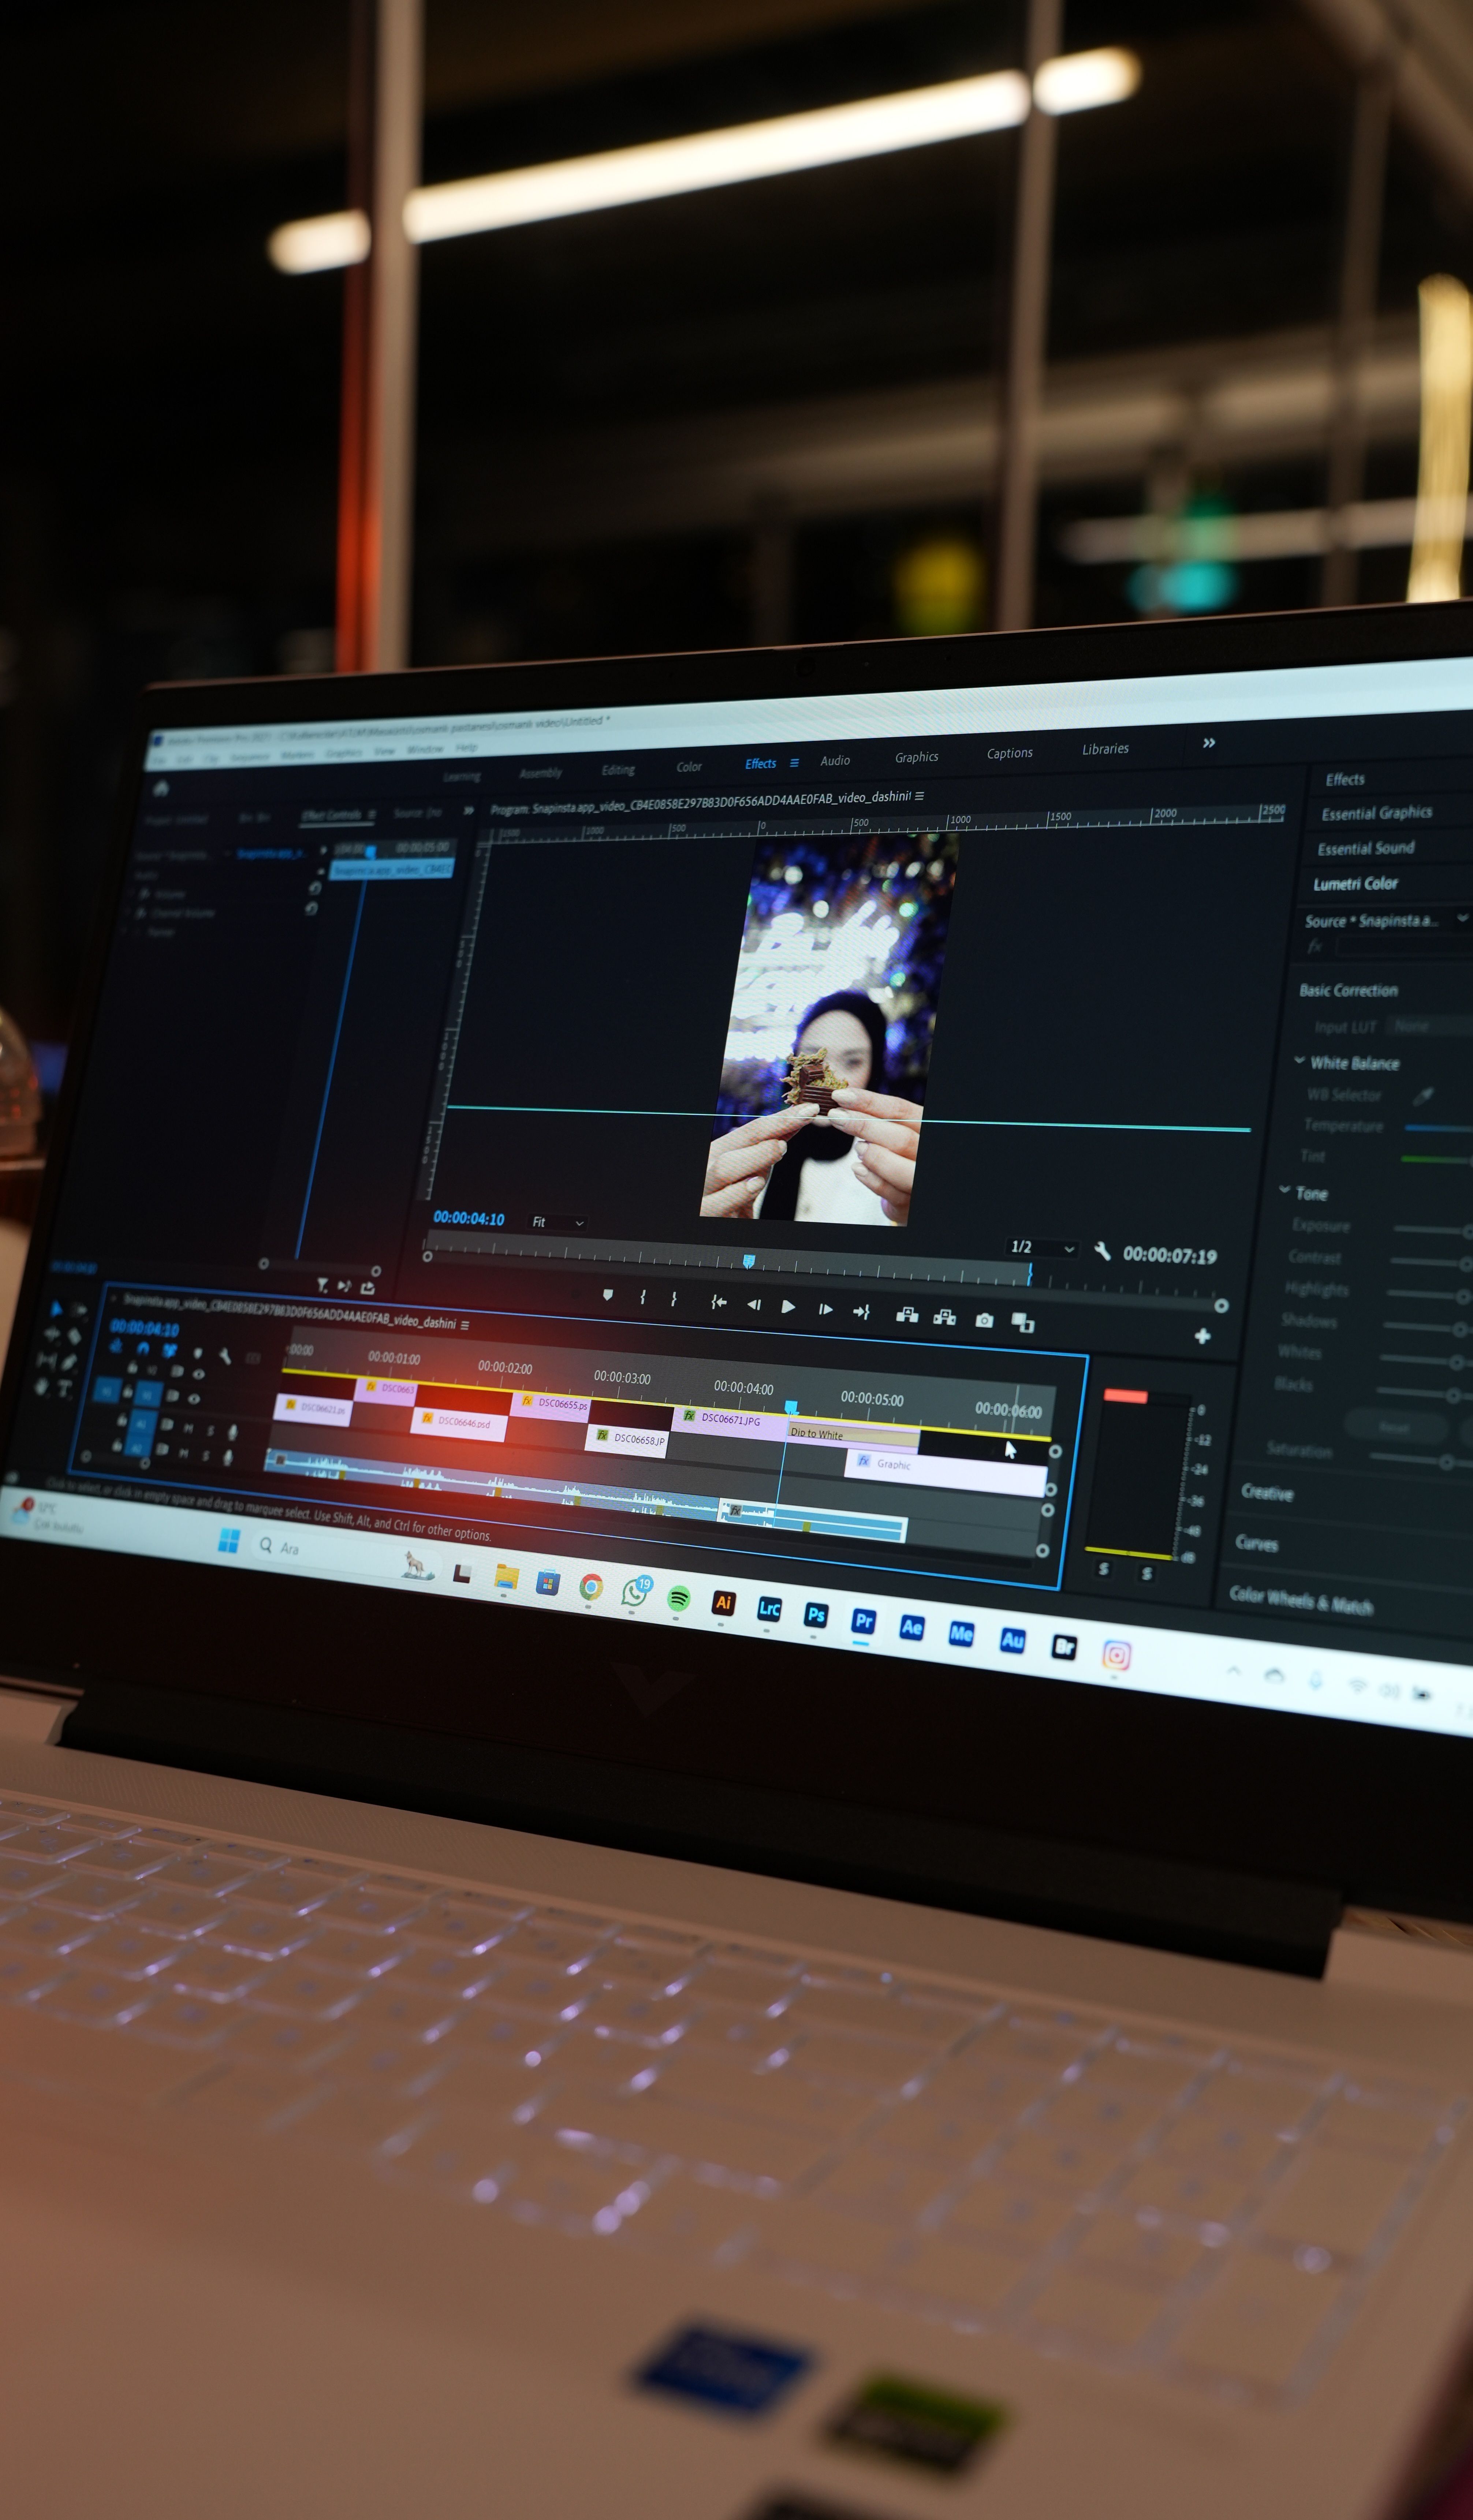The image size is (1473, 2520).
Task: Switch to the Graphics workspace
Action: point(917,757)
